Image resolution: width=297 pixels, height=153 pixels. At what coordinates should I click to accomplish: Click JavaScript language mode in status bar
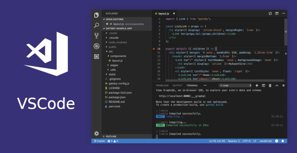265,141
